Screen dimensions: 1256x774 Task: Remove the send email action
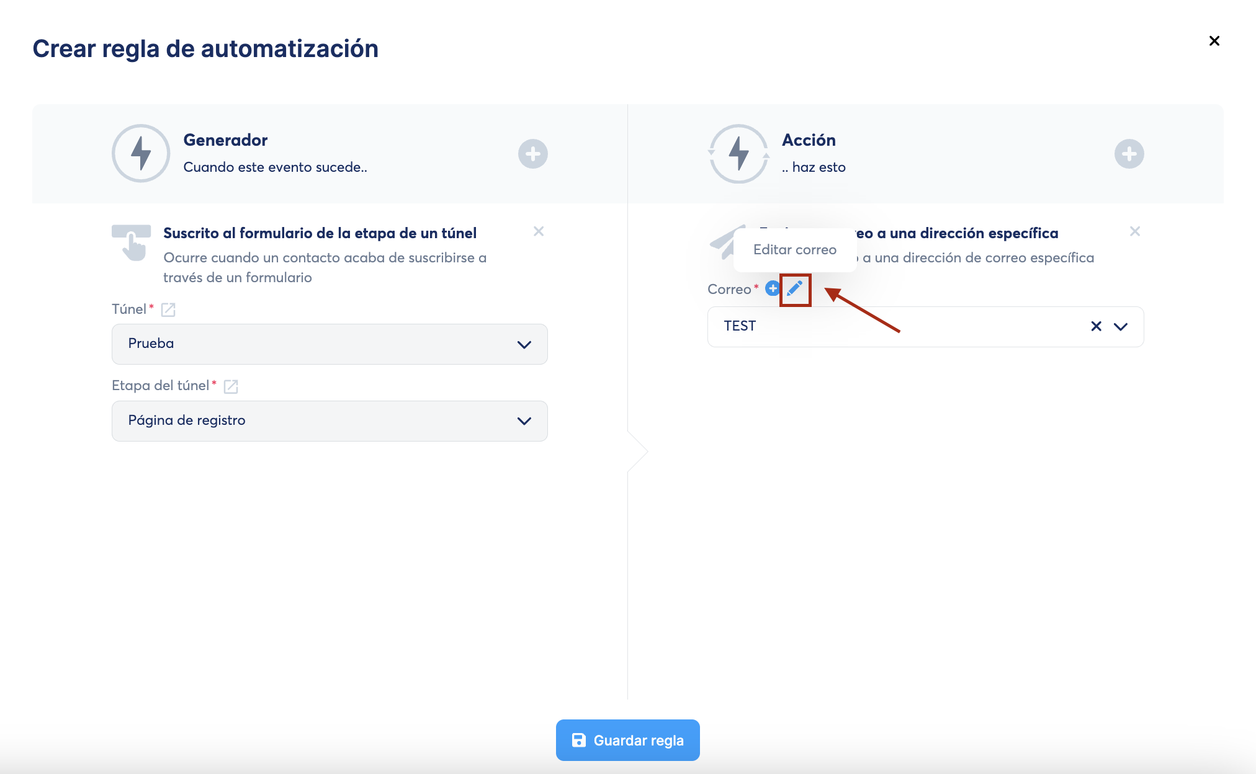click(x=1135, y=231)
